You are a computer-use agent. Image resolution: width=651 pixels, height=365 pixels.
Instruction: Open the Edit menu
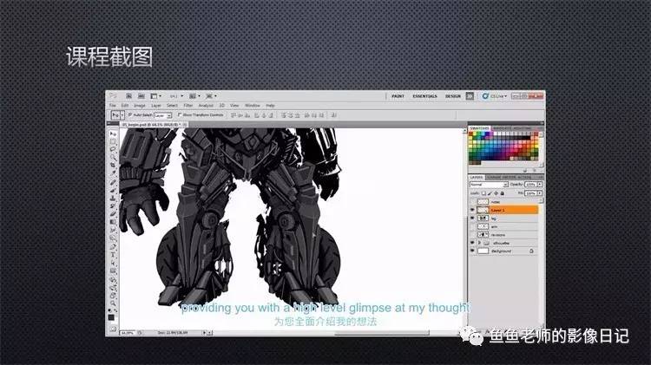tap(124, 106)
